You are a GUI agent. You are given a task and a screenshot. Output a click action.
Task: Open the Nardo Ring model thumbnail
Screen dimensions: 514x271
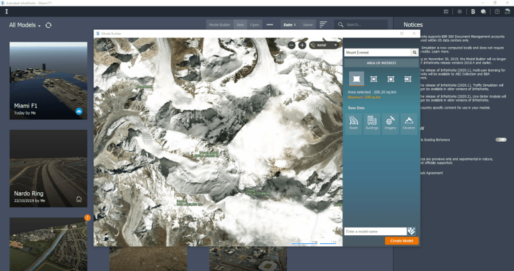pyautogui.click(x=48, y=168)
